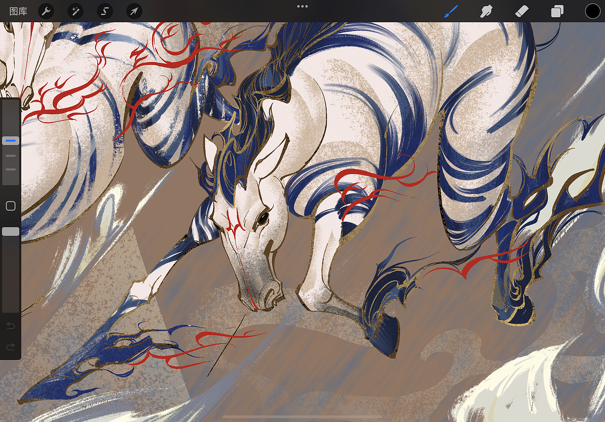Open the black color picker swatch
605x422 pixels.
[593, 11]
